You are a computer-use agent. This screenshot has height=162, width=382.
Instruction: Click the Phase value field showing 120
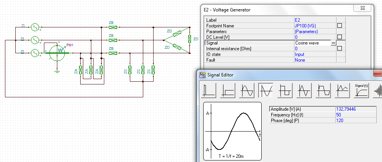tap(357, 121)
